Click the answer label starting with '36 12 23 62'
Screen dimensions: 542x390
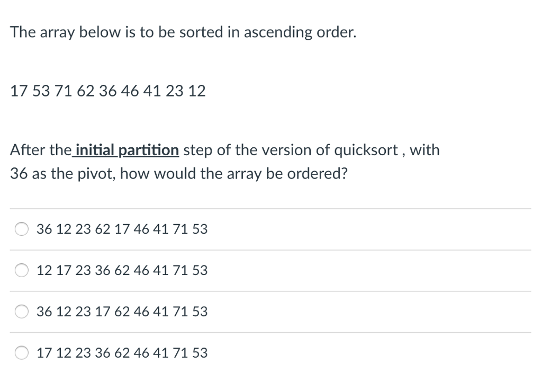122,229
